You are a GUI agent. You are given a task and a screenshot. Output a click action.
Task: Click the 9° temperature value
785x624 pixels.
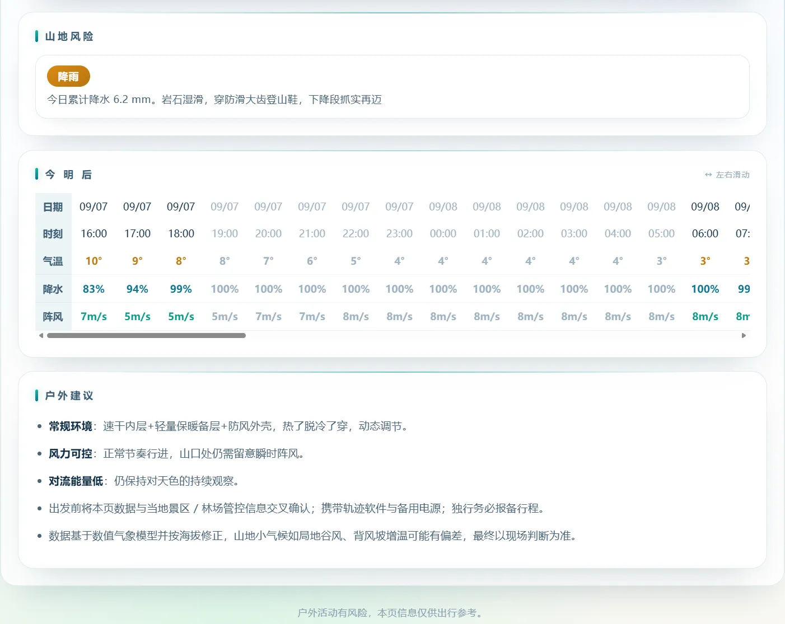click(x=137, y=261)
